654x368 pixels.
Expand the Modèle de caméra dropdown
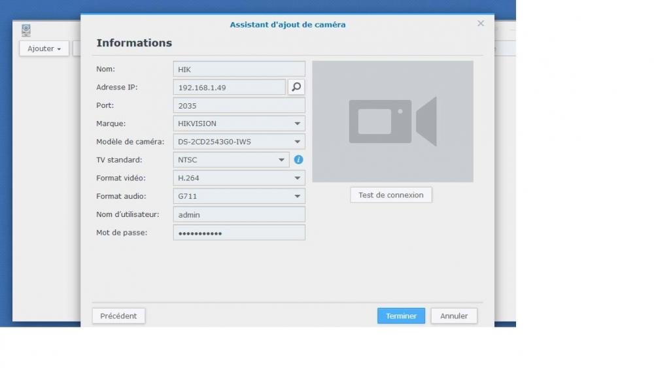click(239, 142)
